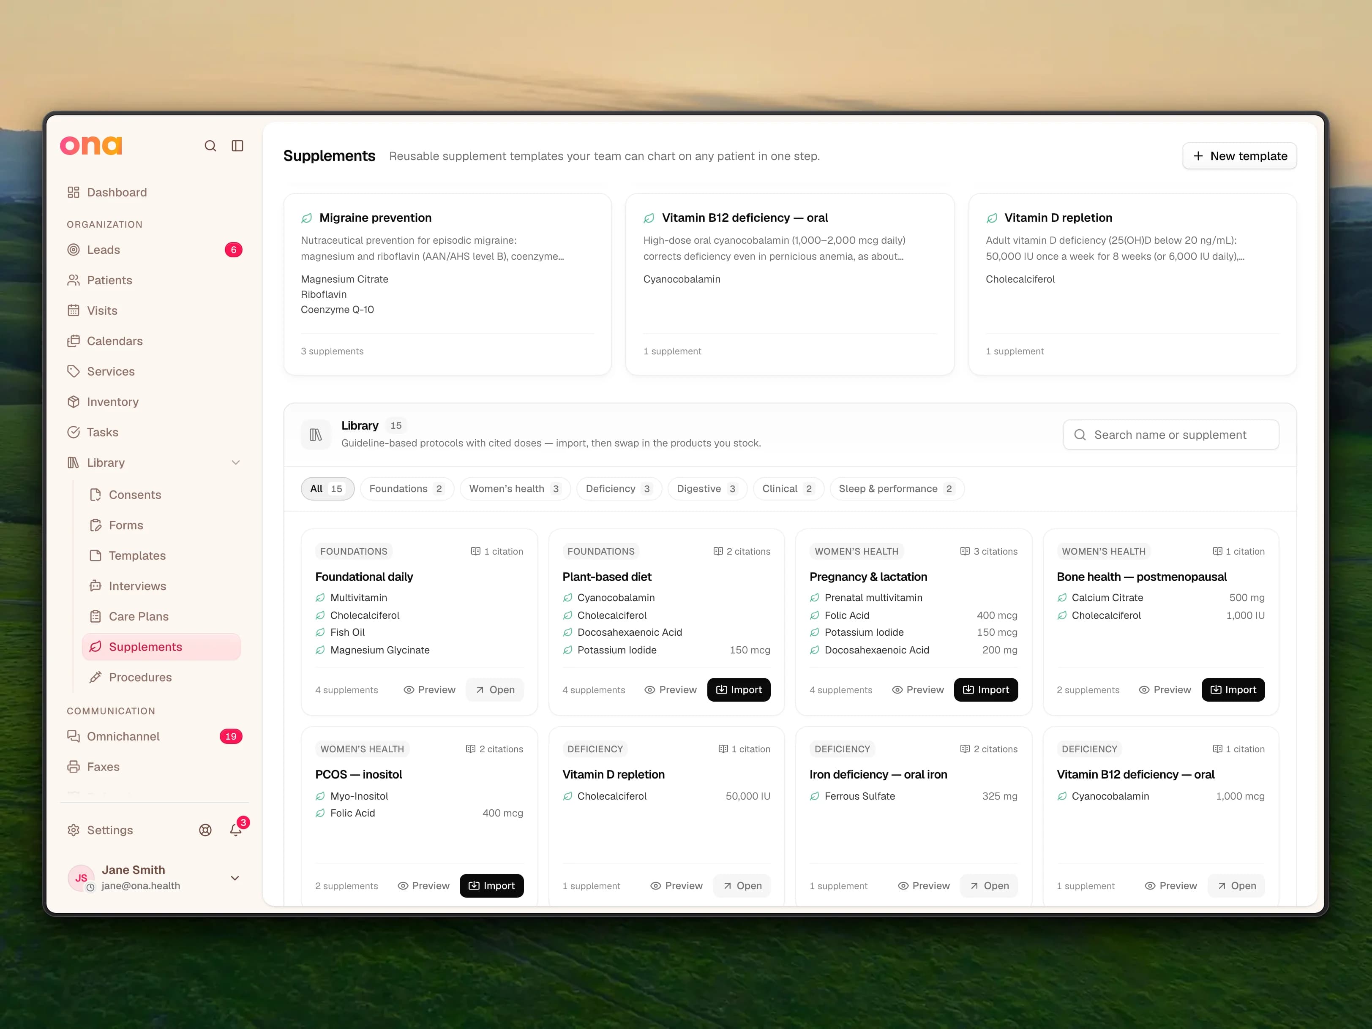Click the Search name or supplement field
The width and height of the screenshot is (1372, 1029).
point(1170,435)
